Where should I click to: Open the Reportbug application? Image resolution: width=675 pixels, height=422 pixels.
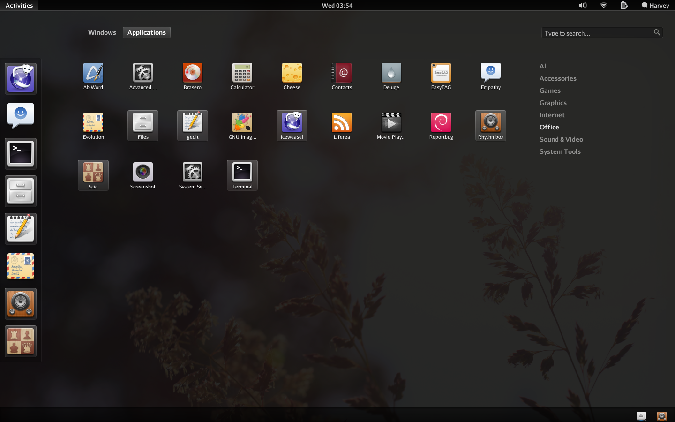pyautogui.click(x=441, y=126)
